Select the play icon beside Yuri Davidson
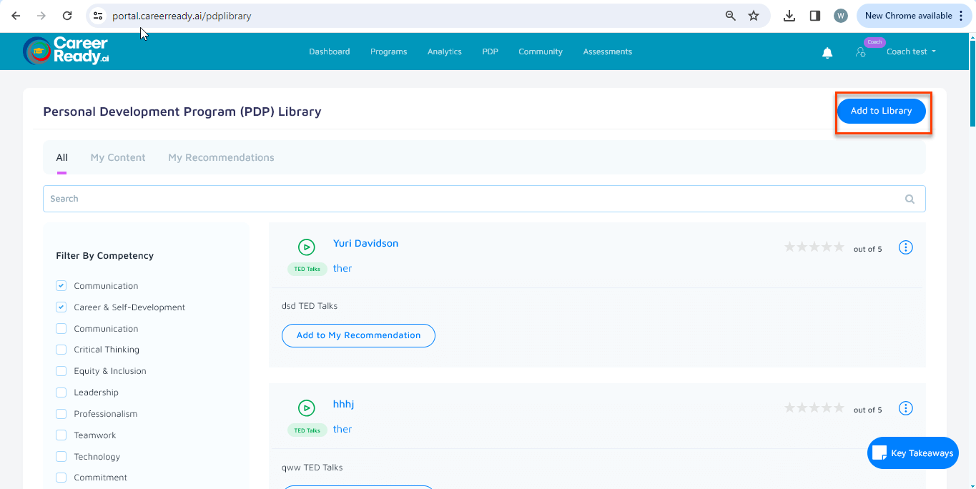Image resolution: width=976 pixels, height=489 pixels. coord(307,246)
